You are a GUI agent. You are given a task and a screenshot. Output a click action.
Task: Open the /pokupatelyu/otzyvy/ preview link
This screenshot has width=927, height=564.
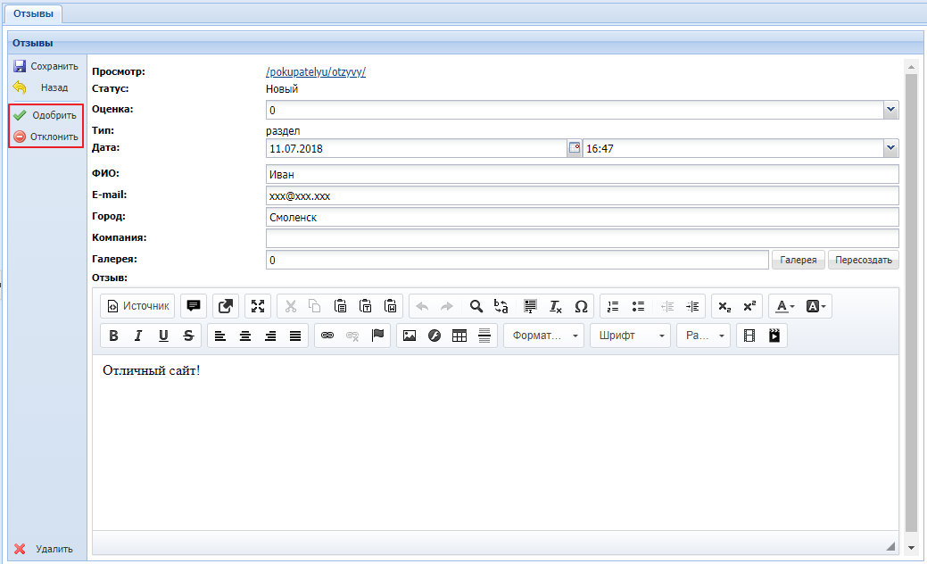[x=316, y=72]
